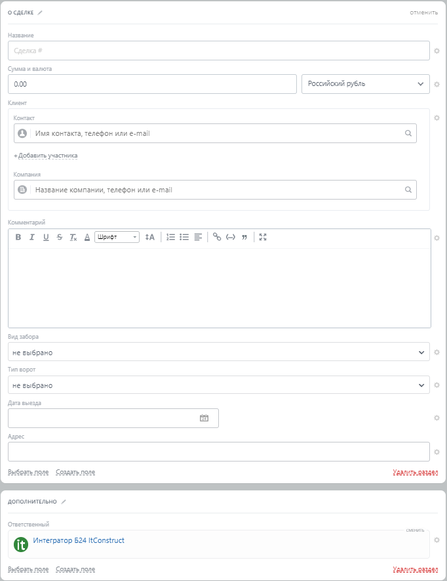The image size is (447, 581).
Task: Open the Тип ворот dropdown
Action: tap(219, 385)
